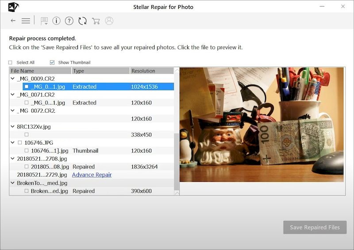The width and height of the screenshot is (354, 250).
Task: Click the Advance Repair link
Action: (92, 175)
